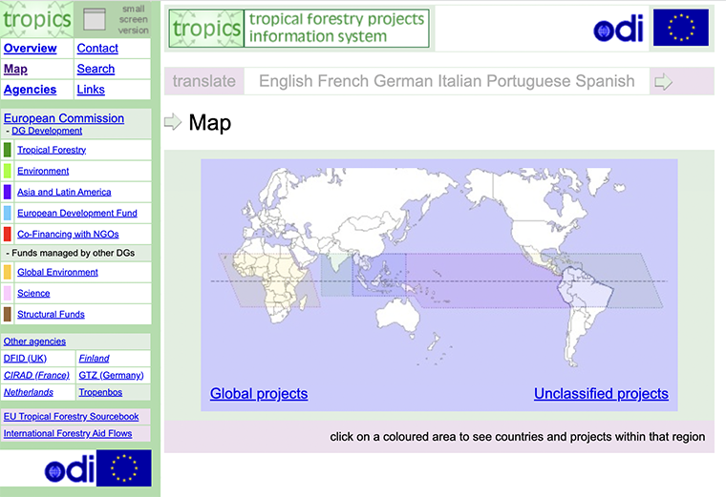Open Tropenbos agency link
726x497 pixels.
(100, 392)
